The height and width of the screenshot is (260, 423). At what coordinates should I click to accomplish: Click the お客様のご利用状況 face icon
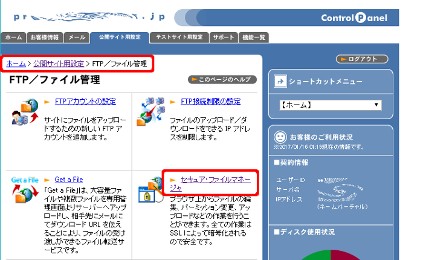point(280,137)
